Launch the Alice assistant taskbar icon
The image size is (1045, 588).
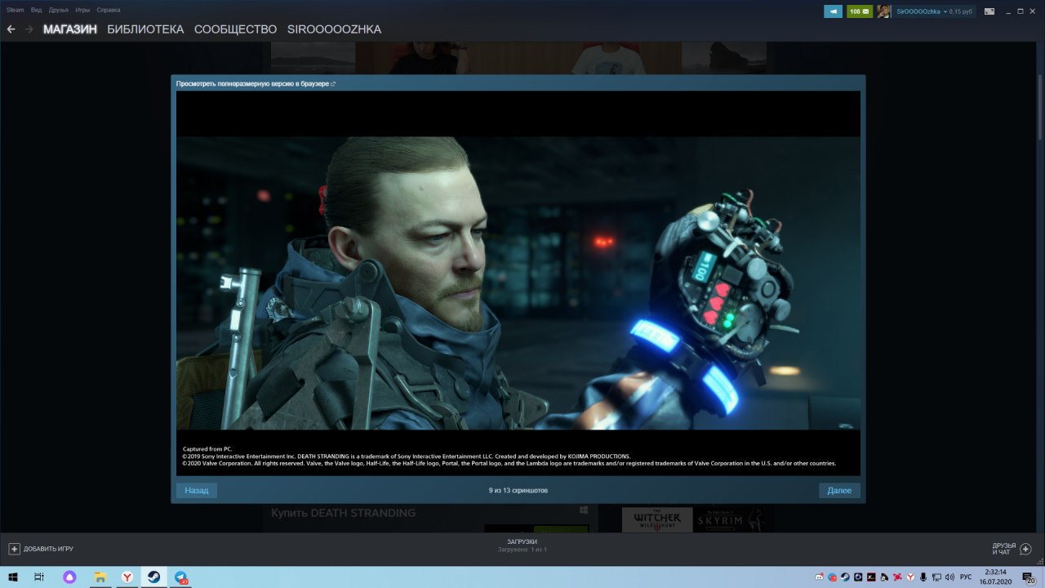(x=69, y=577)
